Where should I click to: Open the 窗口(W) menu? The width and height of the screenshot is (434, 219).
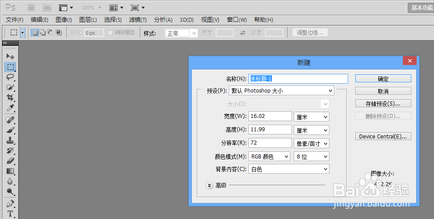click(237, 20)
